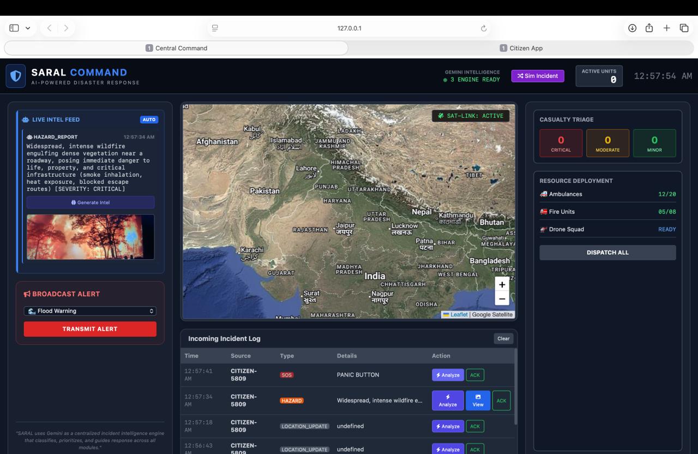The height and width of the screenshot is (454, 698).
Task: Open the wildfire photo thumbnail
Action: click(x=91, y=237)
